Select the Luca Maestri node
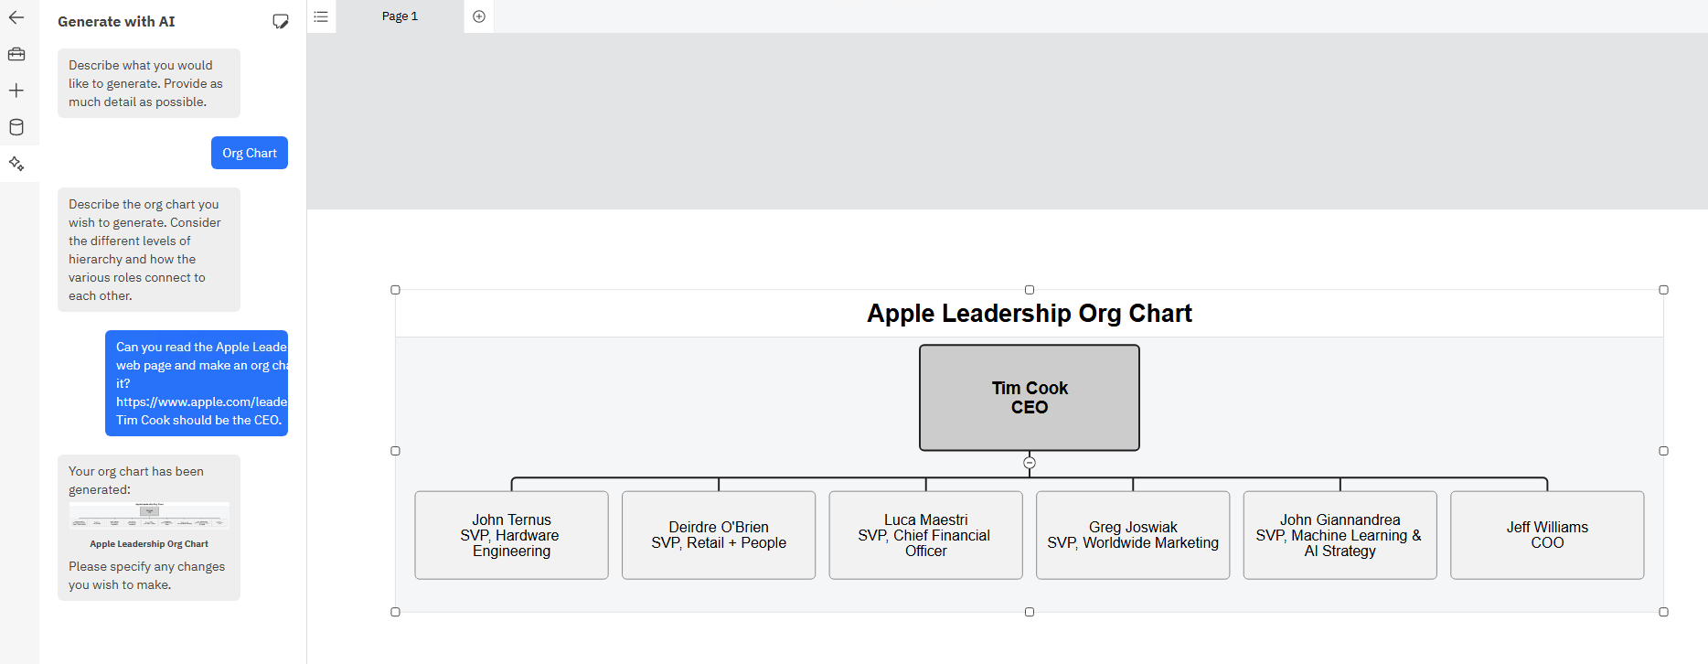This screenshot has height=664, width=1708. point(925,535)
